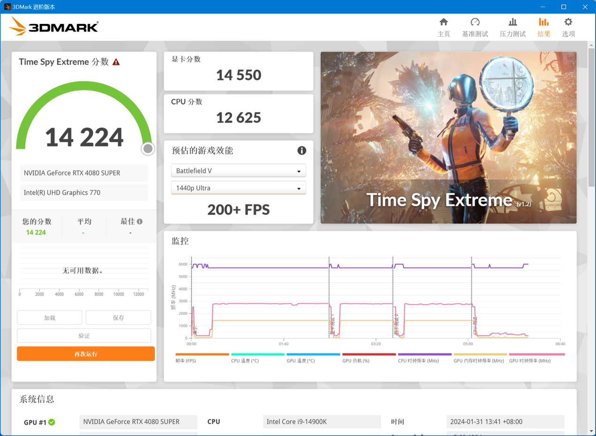Open the 3DMark home page icon
Viewport: 596px width, 436px height.
click(443, 26)
